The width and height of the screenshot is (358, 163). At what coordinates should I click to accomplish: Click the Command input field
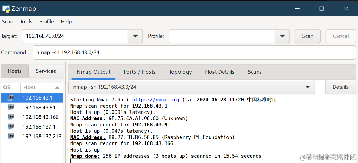point(194,52)
